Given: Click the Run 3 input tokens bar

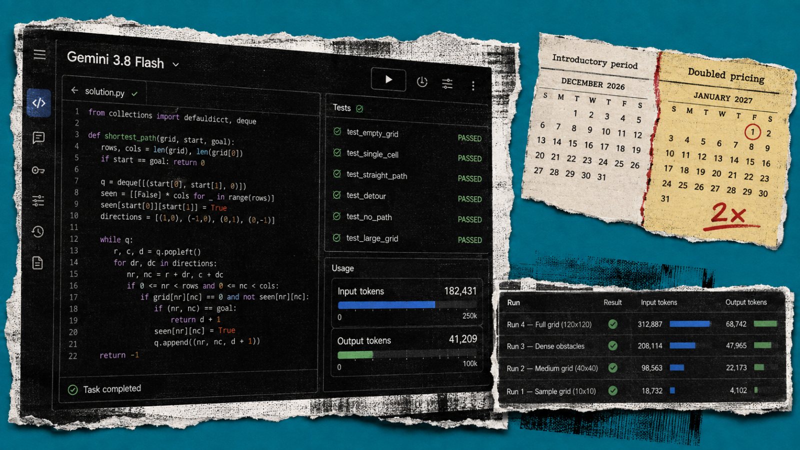Looking at the screenshot, I should pos(682,345).
